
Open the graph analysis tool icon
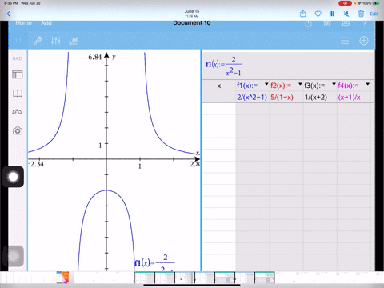[73, 41]
